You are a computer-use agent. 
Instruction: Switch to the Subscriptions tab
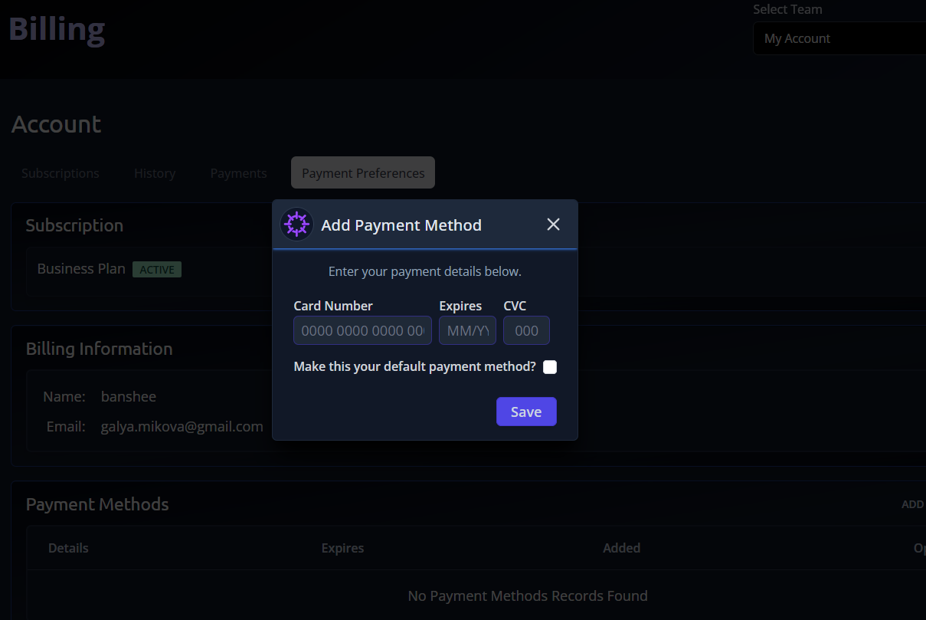61,173
